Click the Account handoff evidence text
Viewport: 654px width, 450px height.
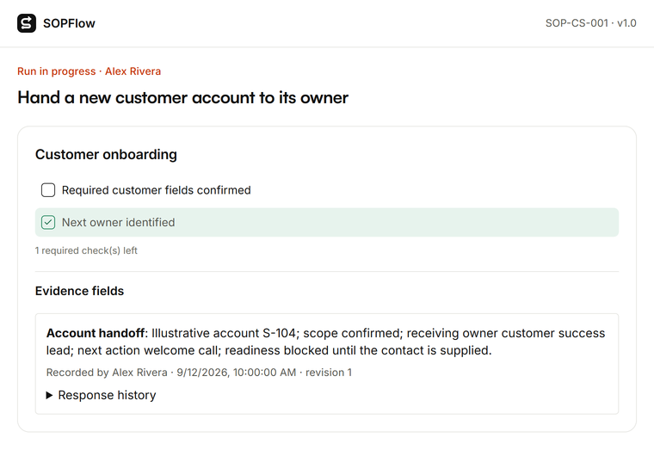click(x=326, y=342)
